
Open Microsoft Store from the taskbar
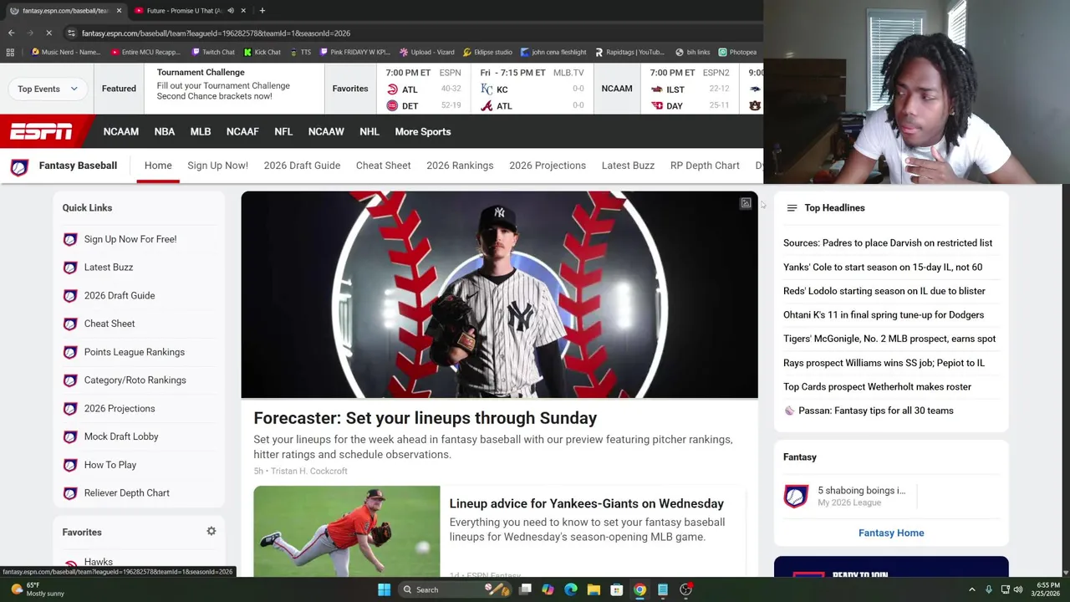(616, 589)
